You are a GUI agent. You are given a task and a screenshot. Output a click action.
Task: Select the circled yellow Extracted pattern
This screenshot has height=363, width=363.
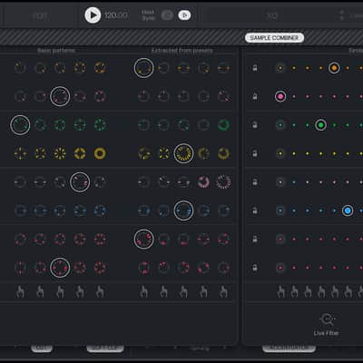[x=183, y=153]
